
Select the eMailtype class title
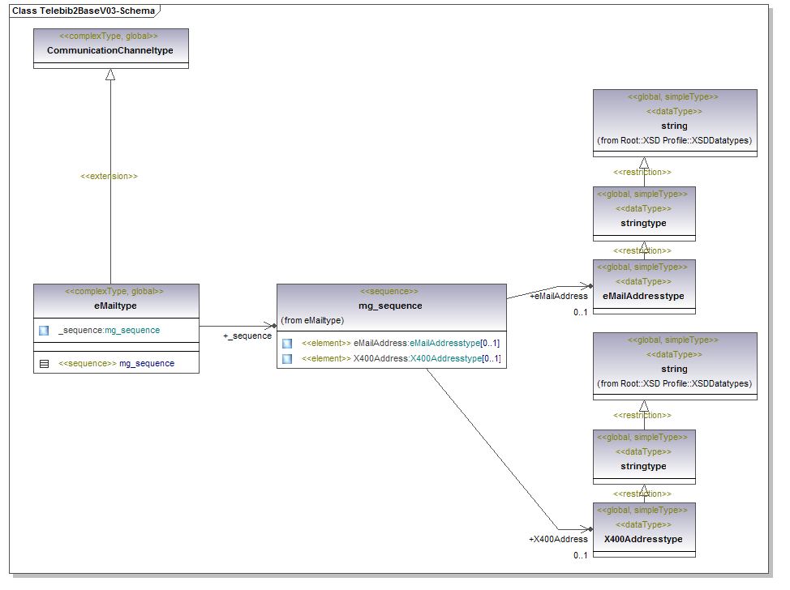coord(115,306)
